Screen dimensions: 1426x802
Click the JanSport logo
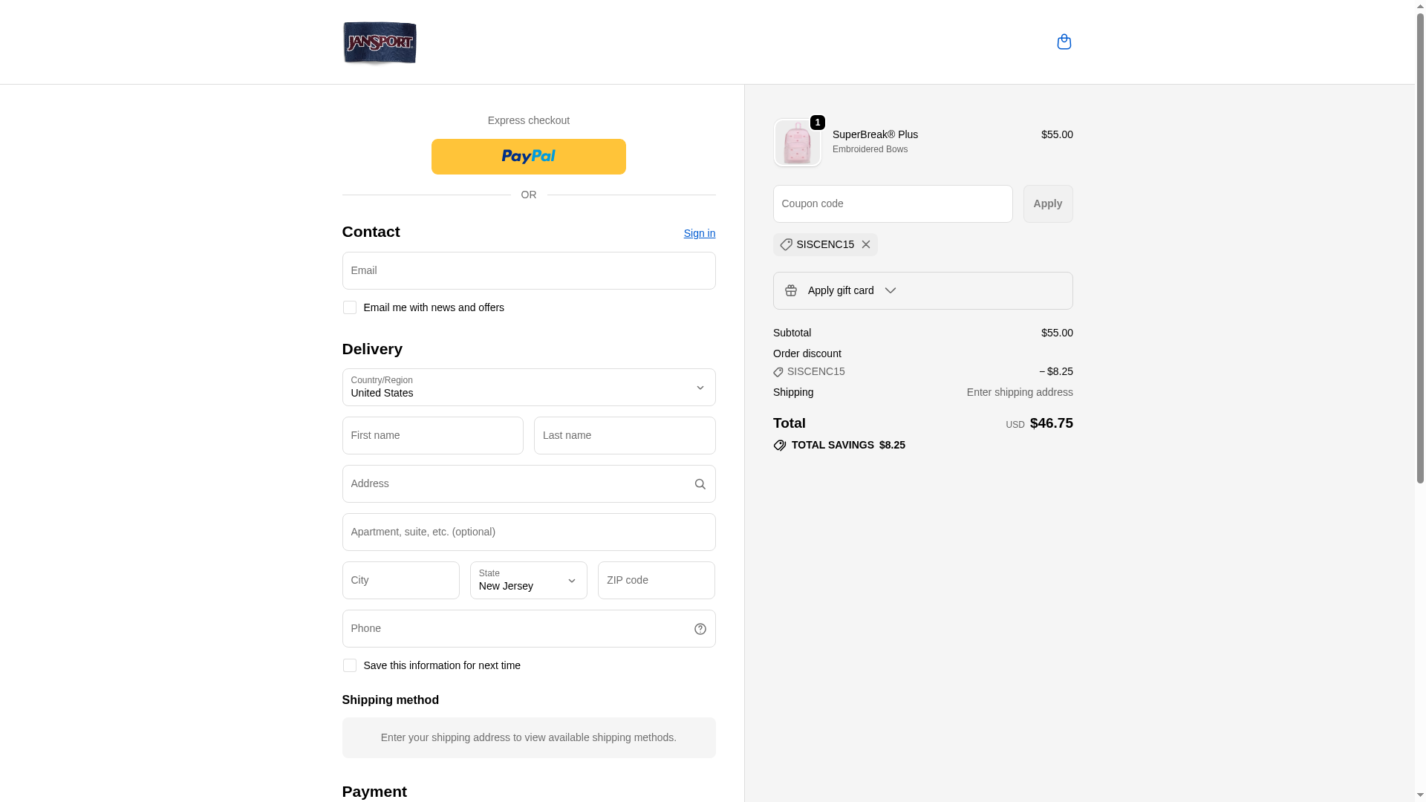click(380, 42)
